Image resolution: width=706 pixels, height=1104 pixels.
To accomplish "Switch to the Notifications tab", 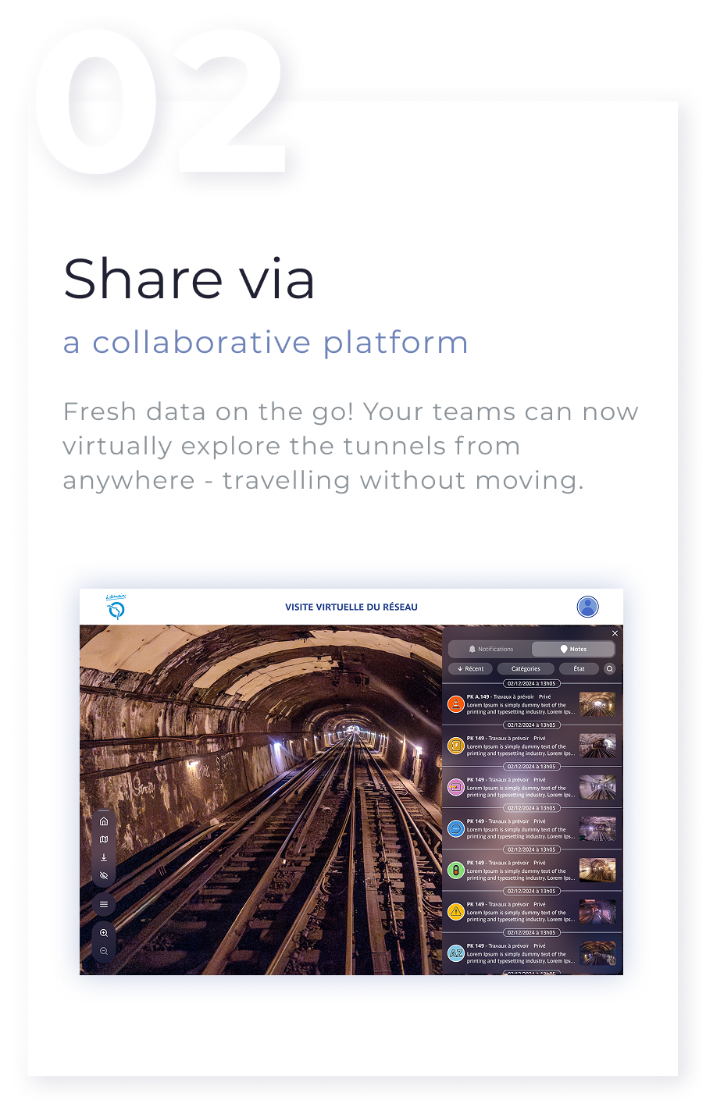I will tap(490, 649).
